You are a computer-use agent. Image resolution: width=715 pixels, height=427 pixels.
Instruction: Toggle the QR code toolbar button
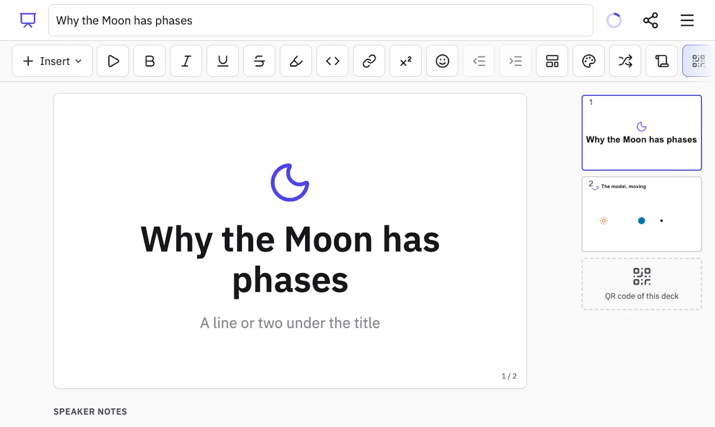click(698, 61)
